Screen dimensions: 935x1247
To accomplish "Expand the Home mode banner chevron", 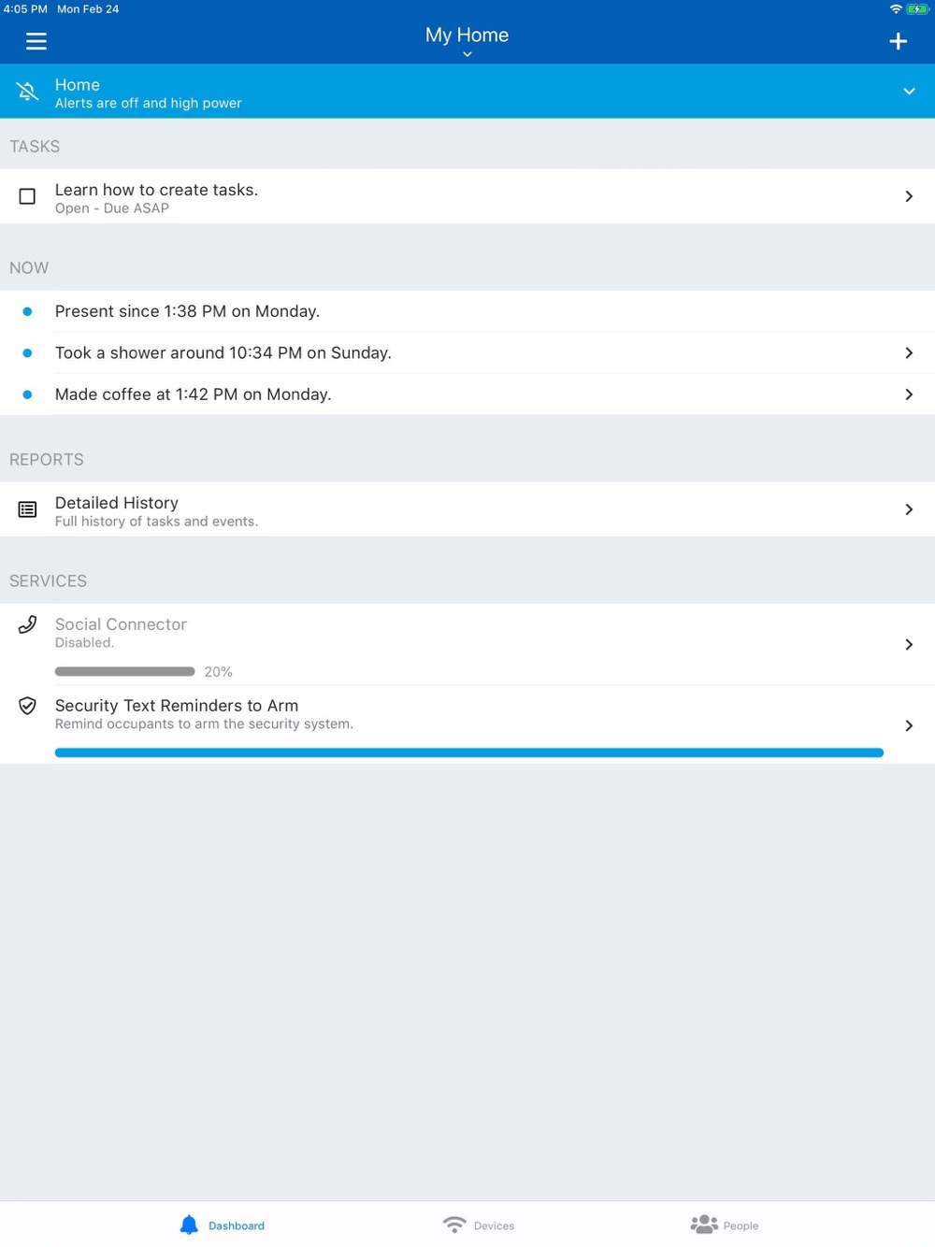I will click(909, 92).
